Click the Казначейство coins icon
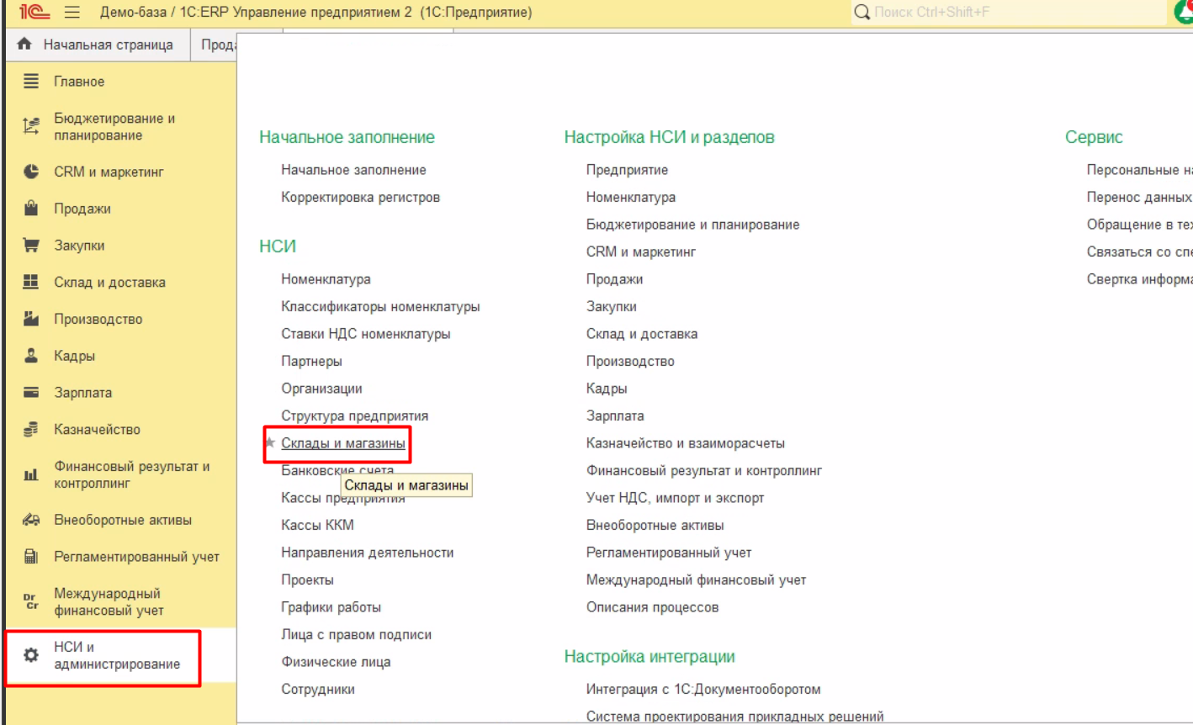The image size is (1193, 725). pos(31,430)
